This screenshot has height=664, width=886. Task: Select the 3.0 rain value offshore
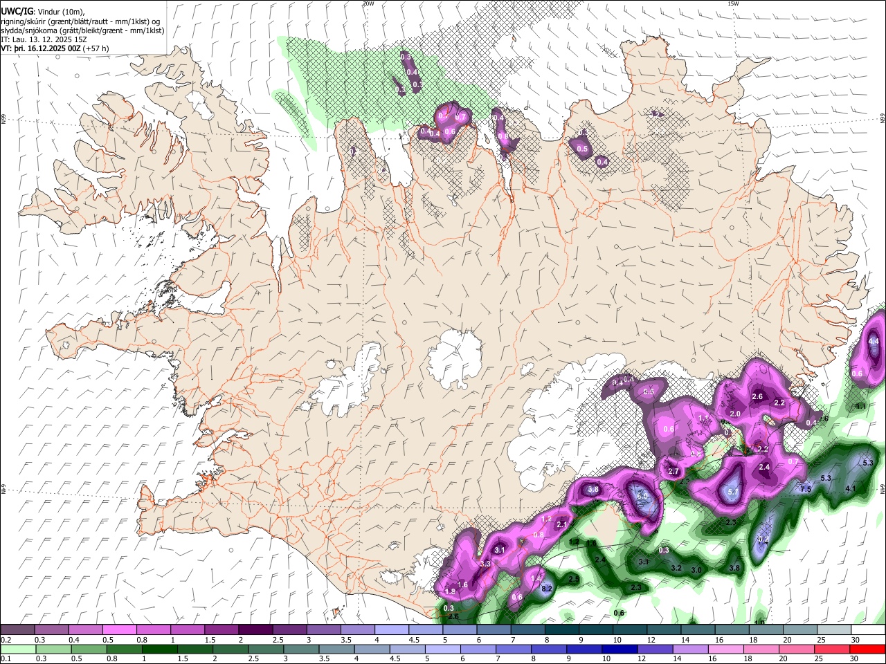[x=696, y=570]
